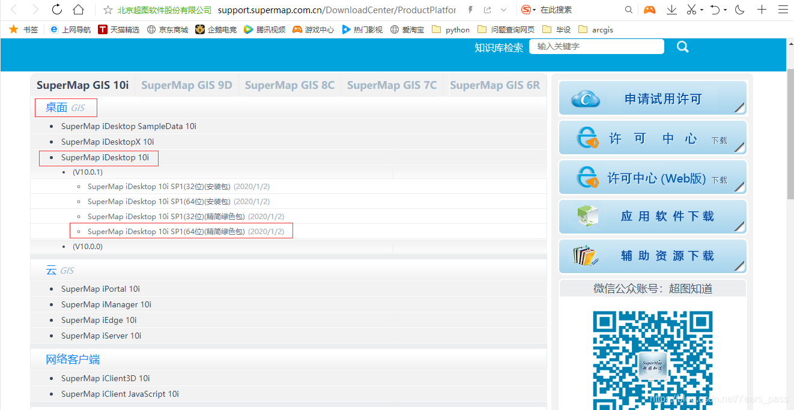
Task: Open the 爱淘宝 bookmark
Action: point(407,29)
